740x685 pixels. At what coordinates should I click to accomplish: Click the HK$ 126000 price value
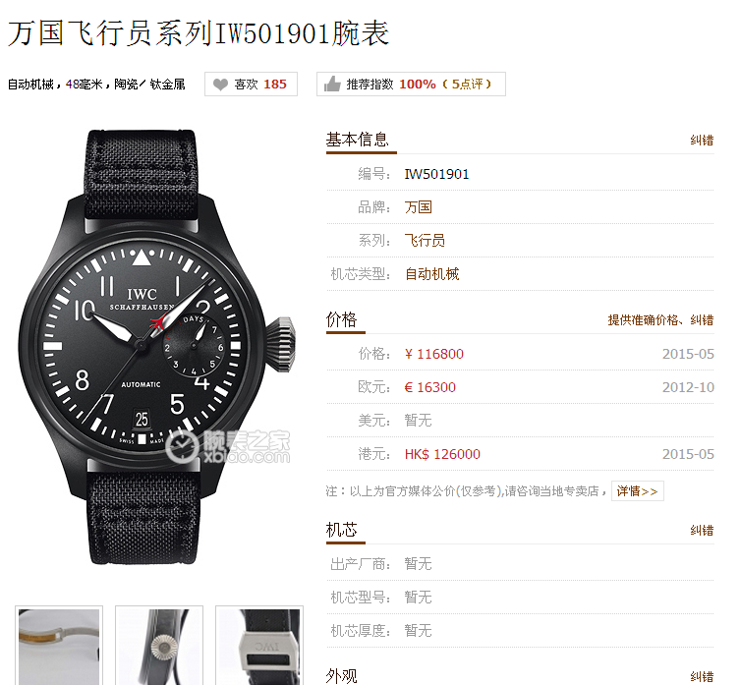[442, 454]
